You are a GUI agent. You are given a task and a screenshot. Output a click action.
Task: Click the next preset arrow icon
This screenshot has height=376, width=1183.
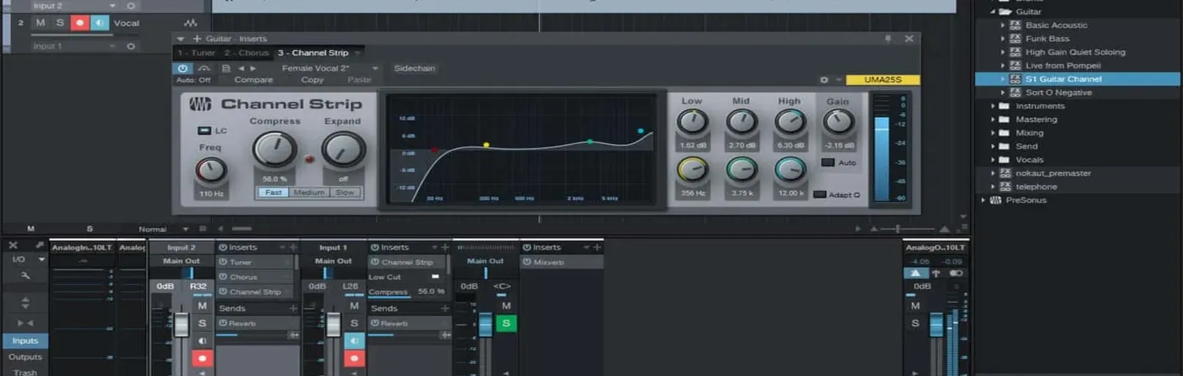click(253, 68)
